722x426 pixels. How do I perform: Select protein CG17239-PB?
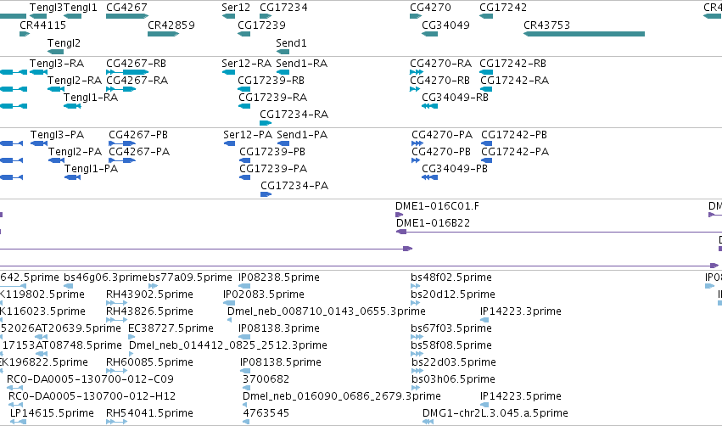coord(272,152)
